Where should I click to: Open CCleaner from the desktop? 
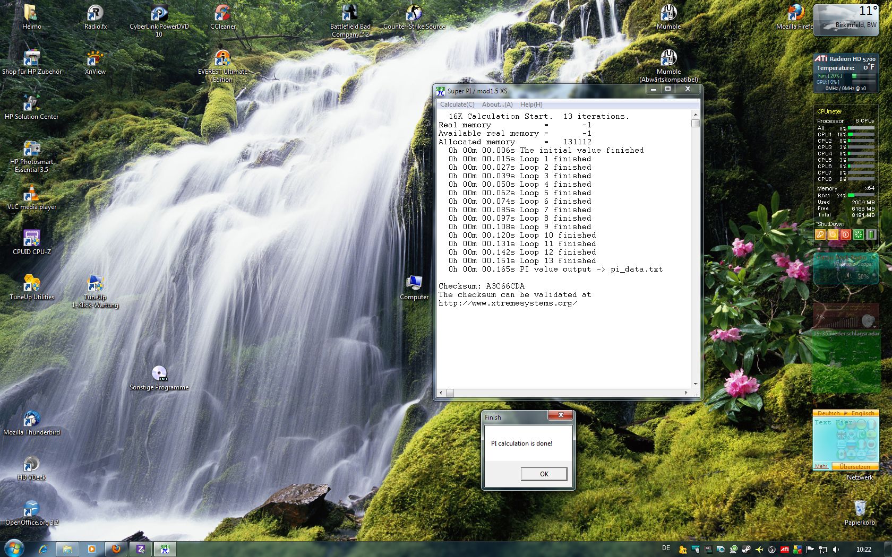222,14
